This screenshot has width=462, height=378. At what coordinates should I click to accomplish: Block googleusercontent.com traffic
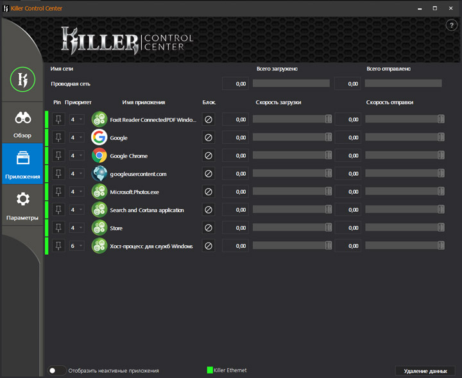tap(209, 173)
